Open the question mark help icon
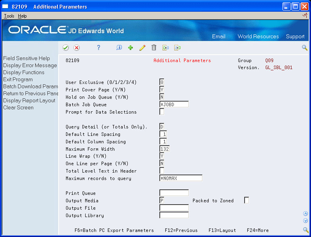 click(98, 48)
